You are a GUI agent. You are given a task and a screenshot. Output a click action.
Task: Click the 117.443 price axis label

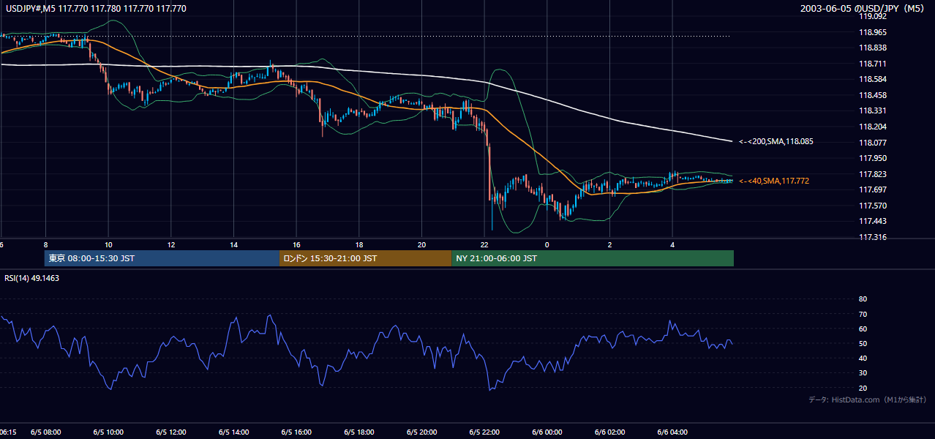[872, 221]
